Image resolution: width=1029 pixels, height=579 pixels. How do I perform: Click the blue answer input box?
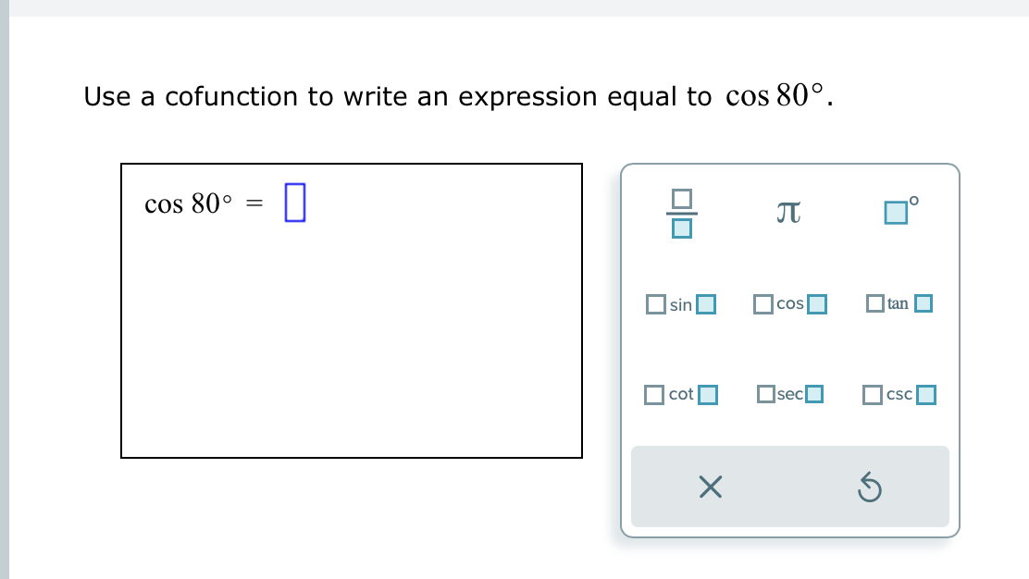click(294, 203)
